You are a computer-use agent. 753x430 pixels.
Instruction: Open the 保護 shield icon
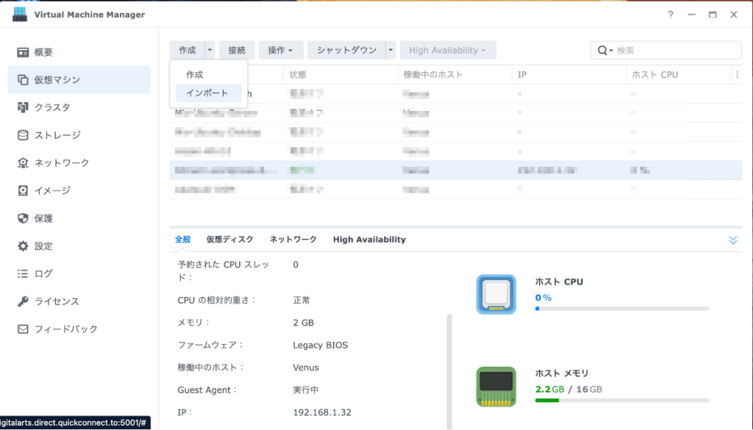tap(23, 218)
